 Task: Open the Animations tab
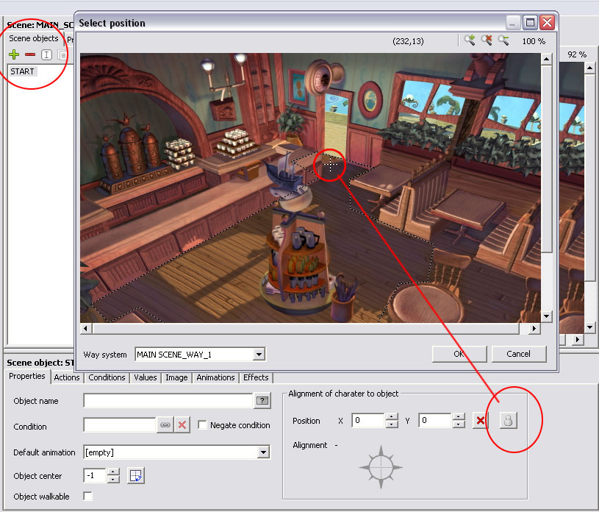215,377
